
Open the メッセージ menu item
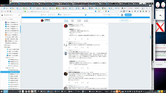67,15
